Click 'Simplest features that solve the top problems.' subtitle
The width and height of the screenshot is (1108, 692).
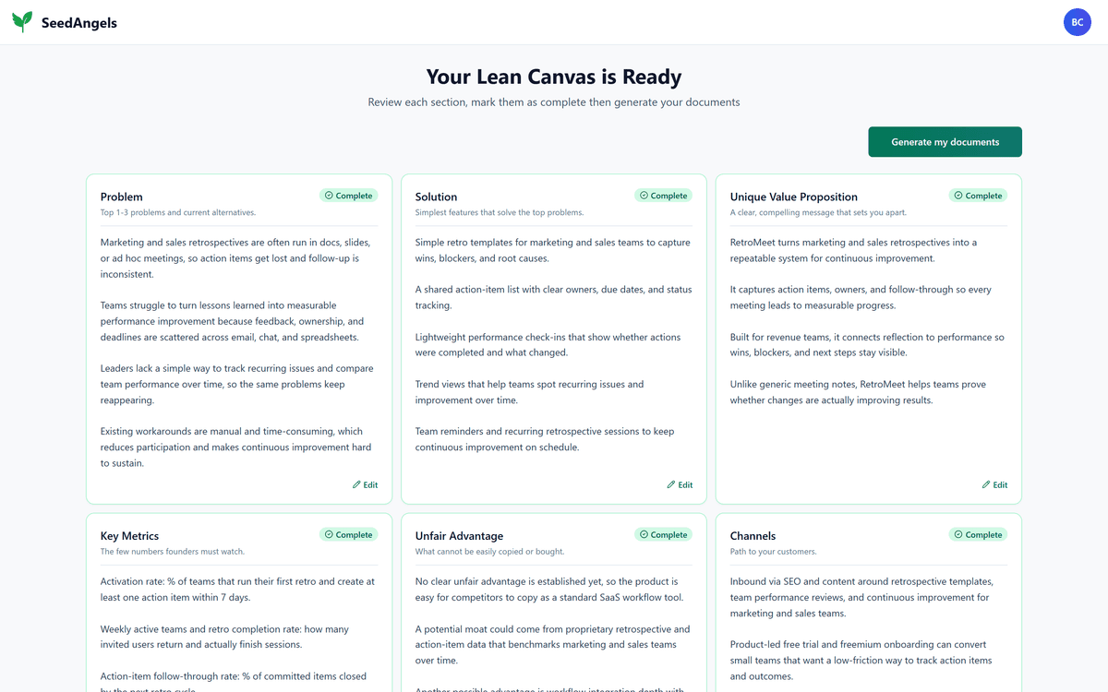(x=500, y=212)
